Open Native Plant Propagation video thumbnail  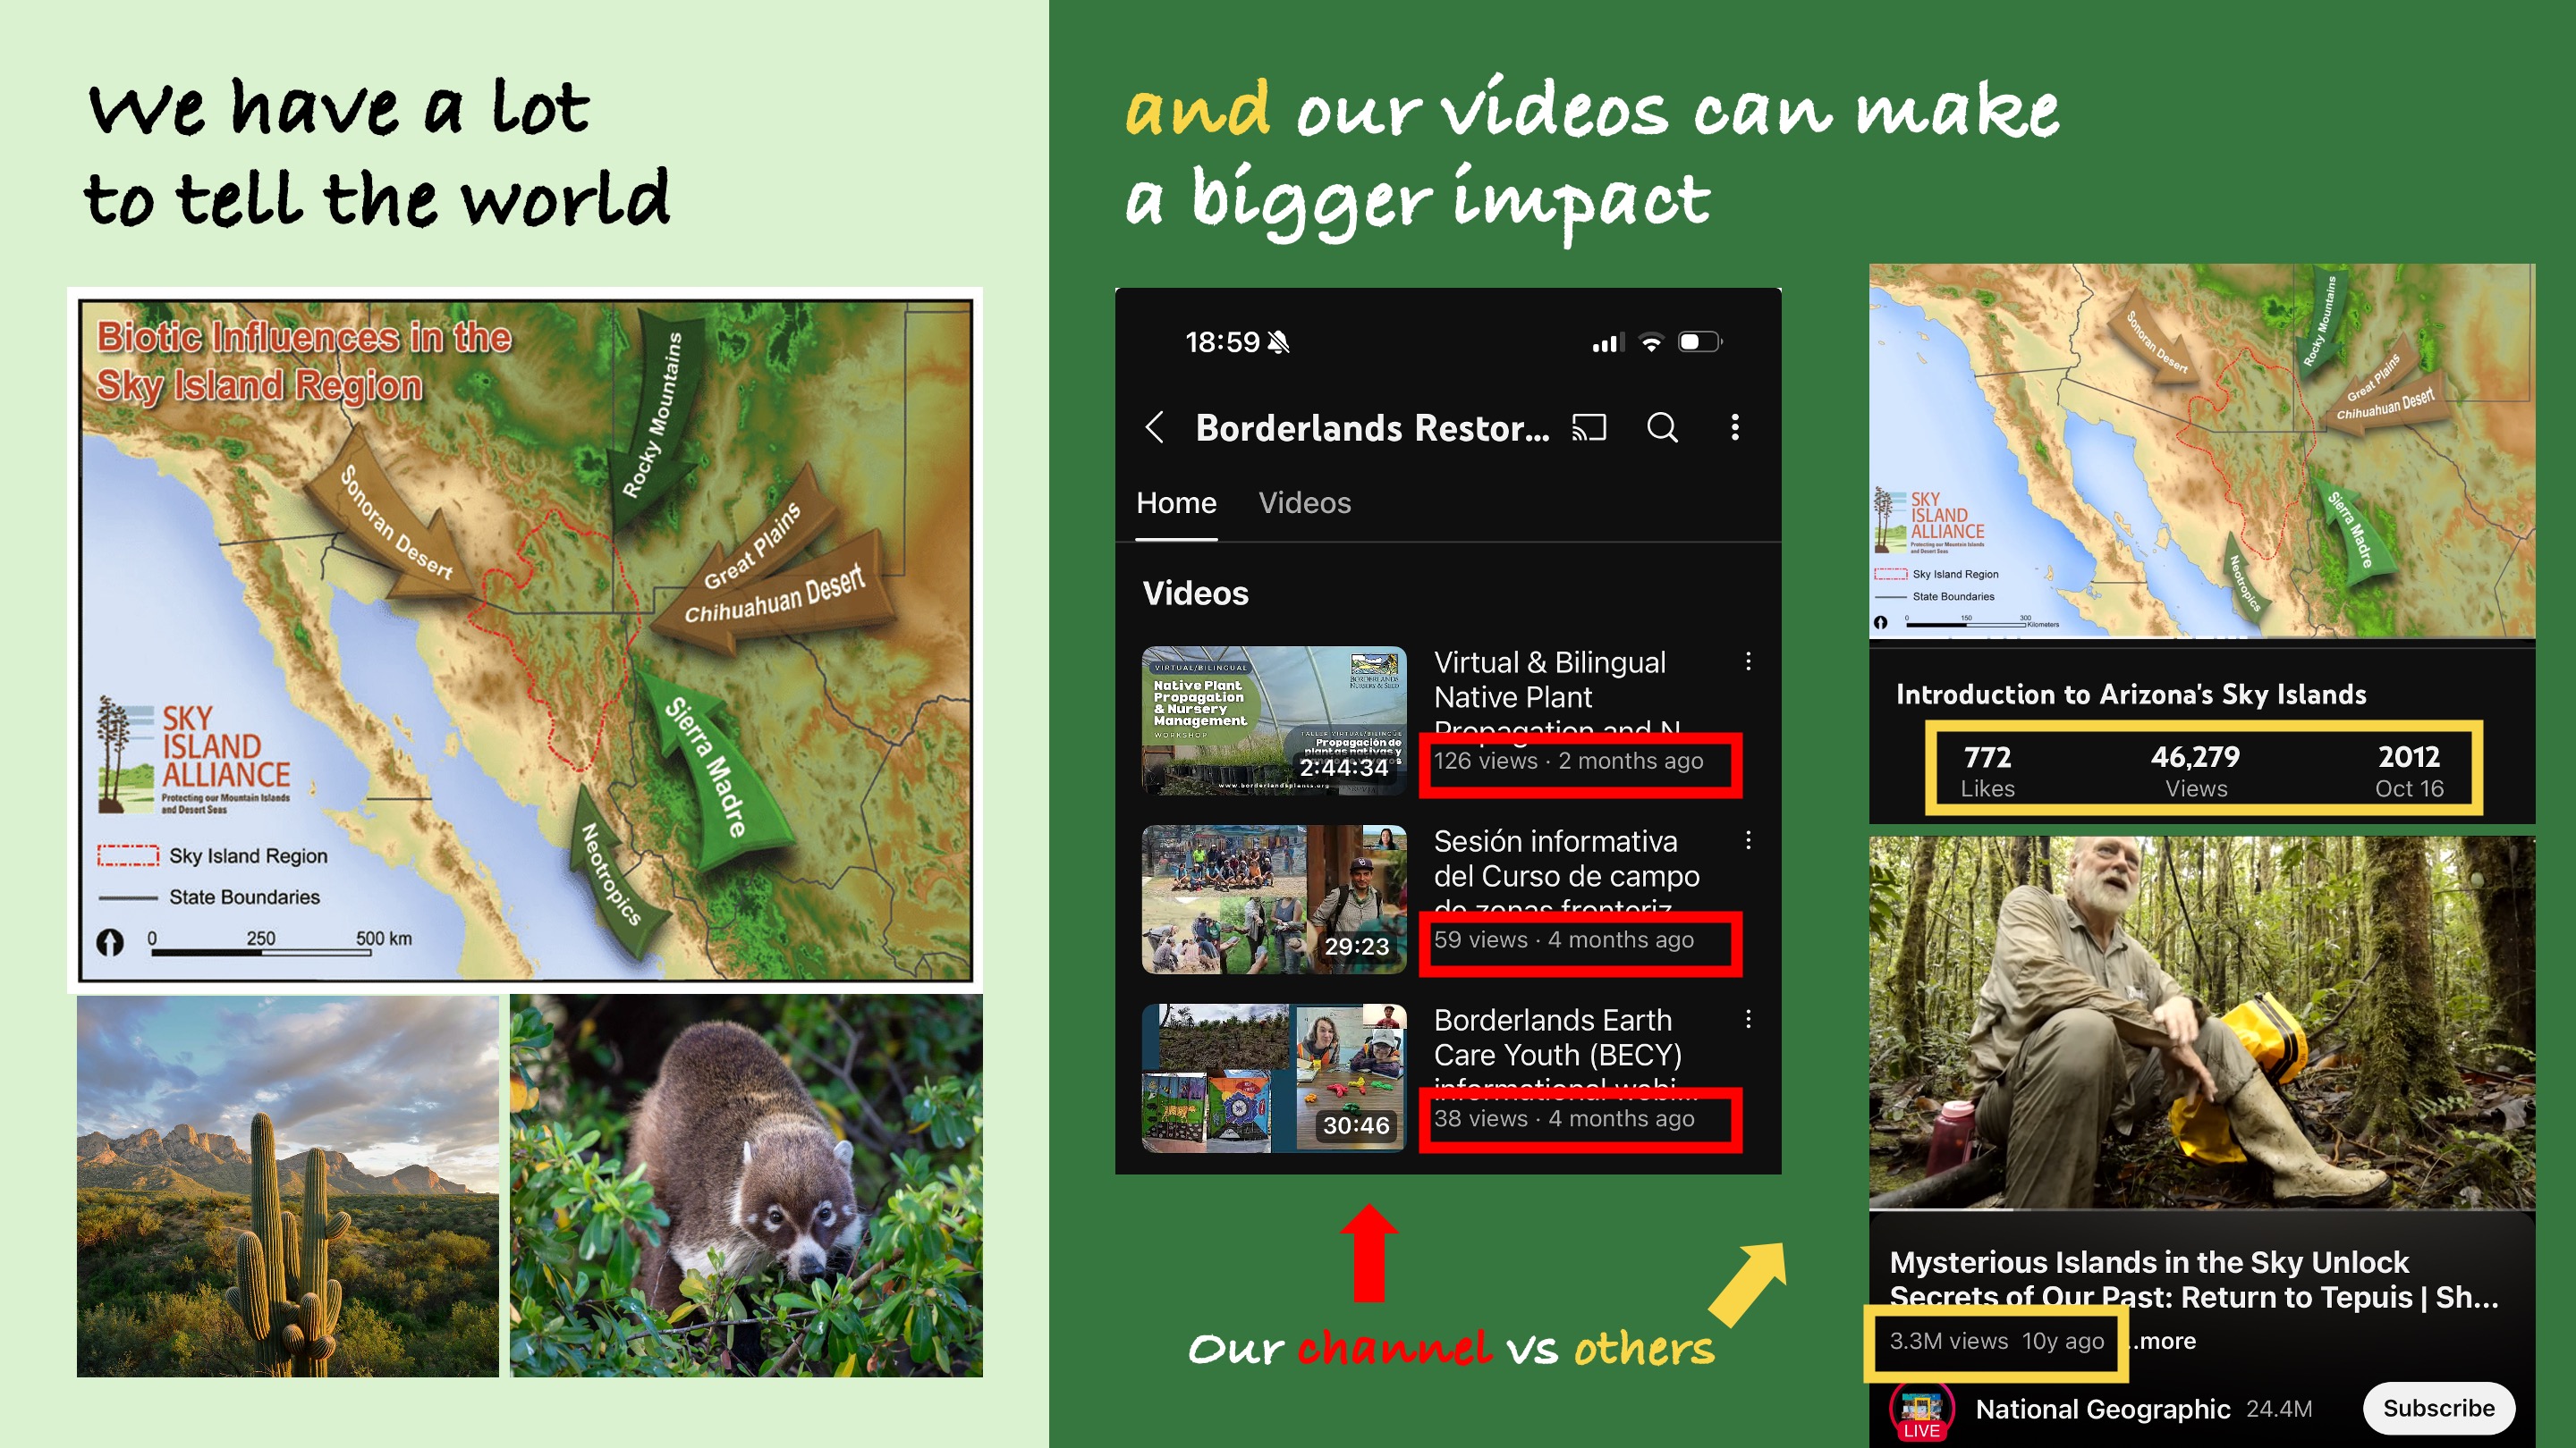[1274, 720]
